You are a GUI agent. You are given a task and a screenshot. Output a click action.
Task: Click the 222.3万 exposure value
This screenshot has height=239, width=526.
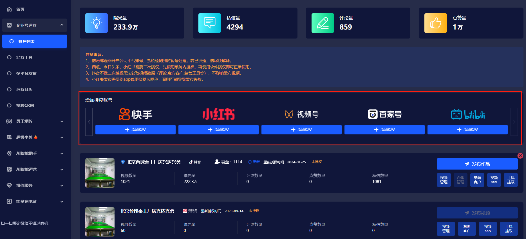click(x=191, y=182)
